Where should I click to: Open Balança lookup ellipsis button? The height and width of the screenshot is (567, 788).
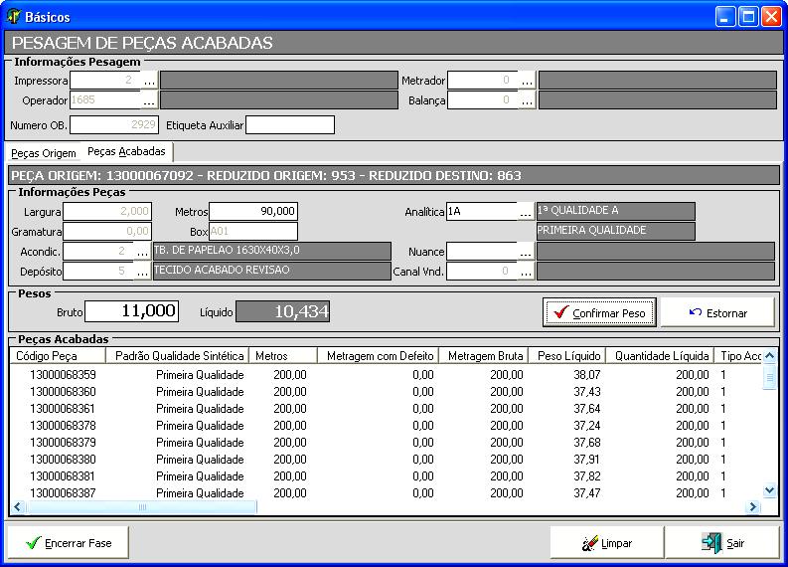coord(527,100)
